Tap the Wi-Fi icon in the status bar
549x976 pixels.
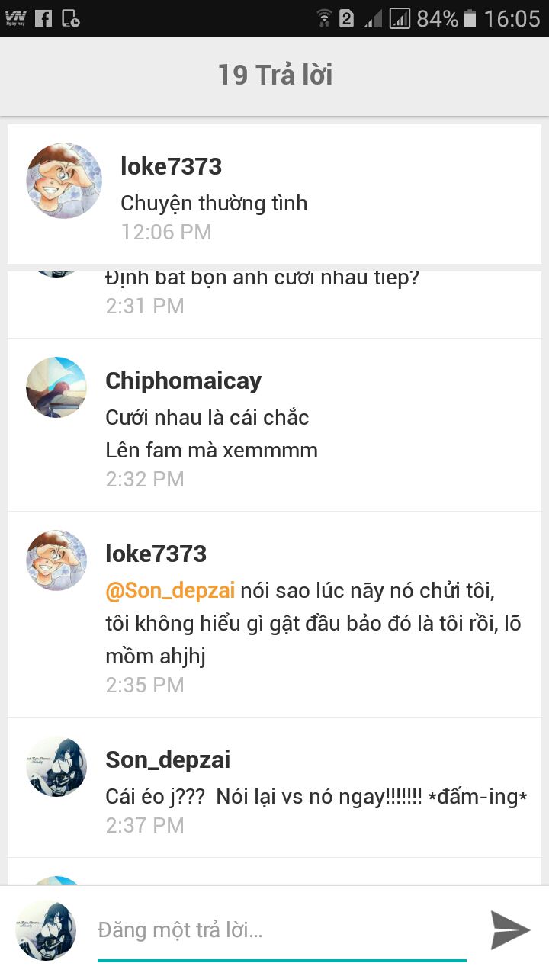[x=324, y=18]
